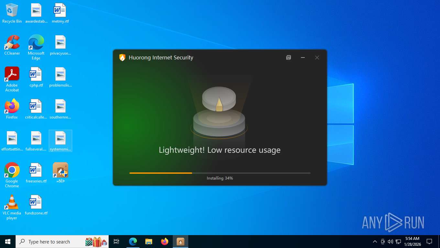The width and height of the screenshot is (440, 248).
Task: Open Firefox from the taskbar
Action: pos(165,242)
